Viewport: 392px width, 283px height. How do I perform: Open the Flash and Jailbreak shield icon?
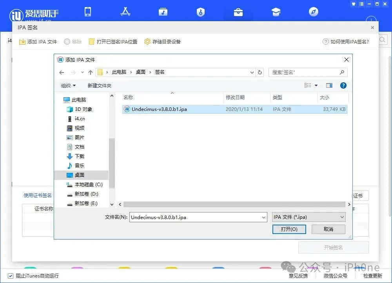[200, 12]
